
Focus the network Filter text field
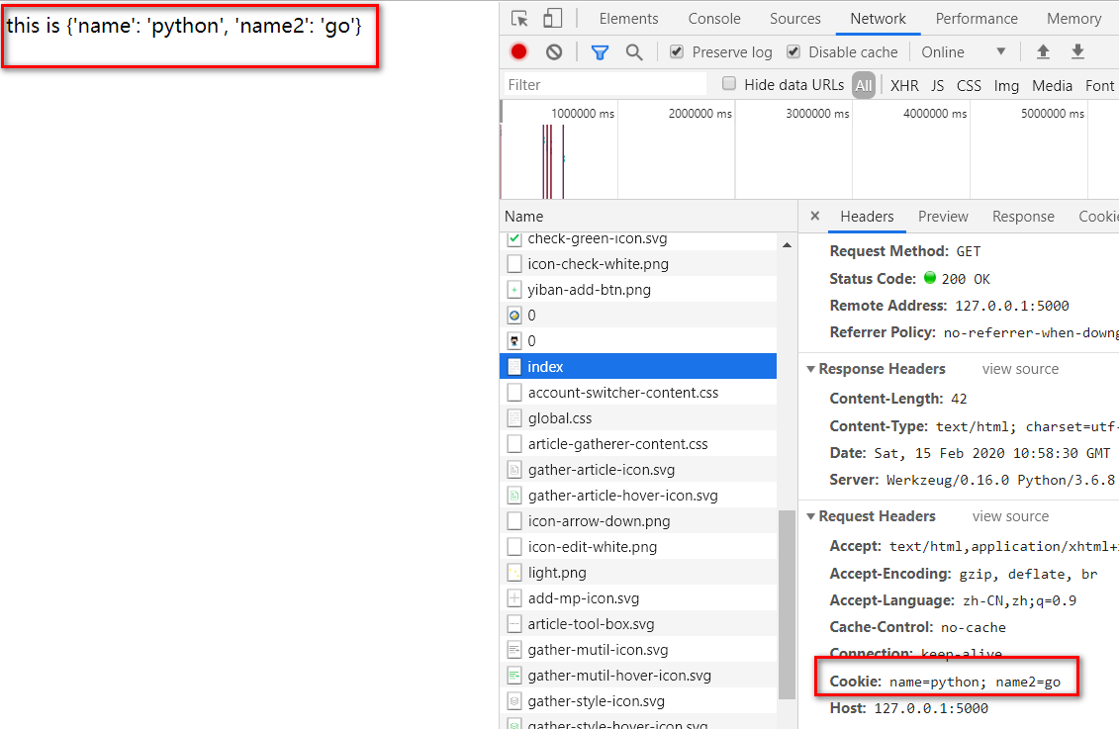coord(606,84)
